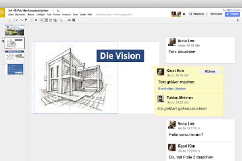242x161 pixels.
Task: Expand the shape tool dropdown arrow
Action: click(58, 20)
